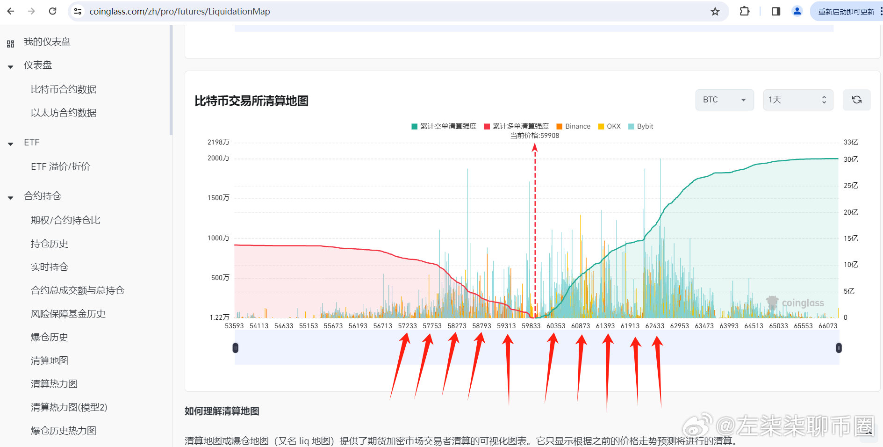883x447 pixels.
Task: Open 清算热力图 in the sidebar
Action: click(54, 384)
